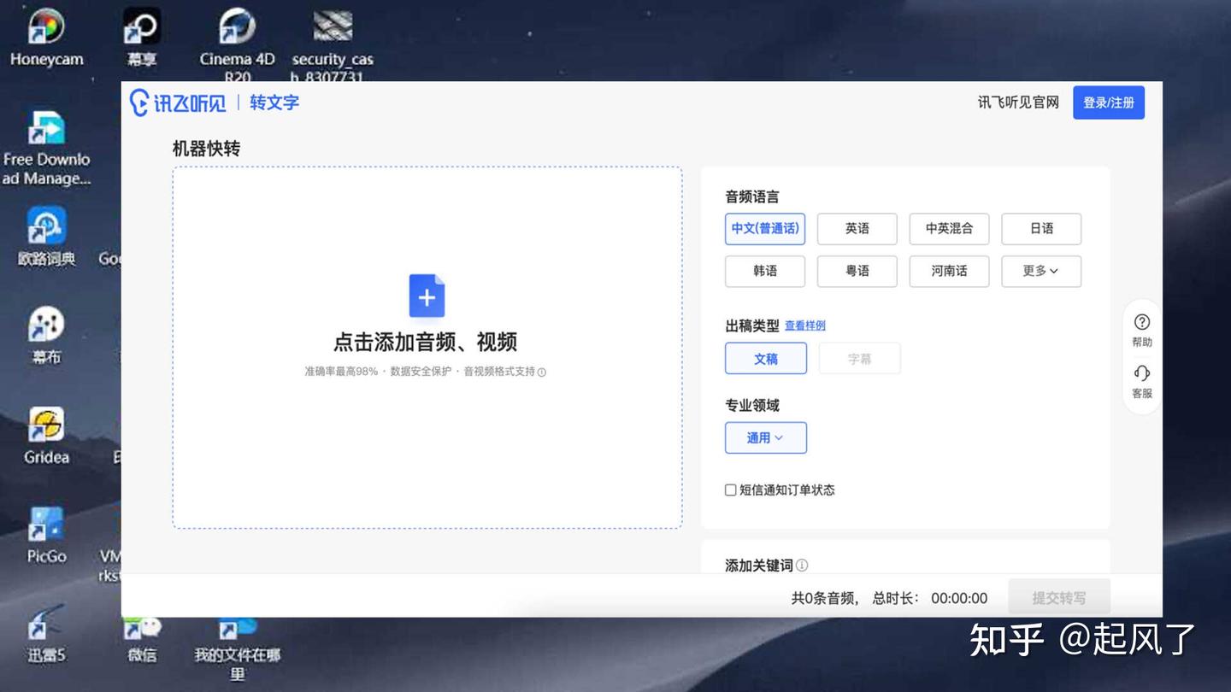Image resolution: width=1231 pixels, height=692 pixels.
Task: Open the Cinema 4D R20 desktop icon
Action: (x=237, y=43)
